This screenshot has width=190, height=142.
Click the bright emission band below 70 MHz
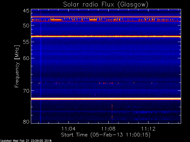coord(106,99)
